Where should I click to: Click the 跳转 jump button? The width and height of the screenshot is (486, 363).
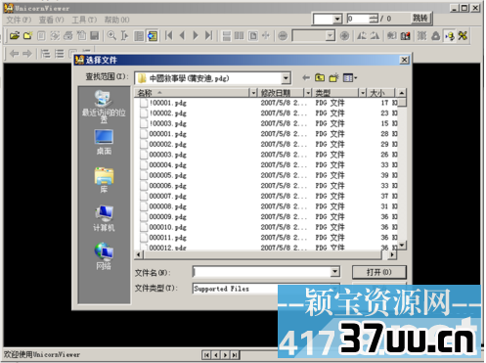pos(420,19)
